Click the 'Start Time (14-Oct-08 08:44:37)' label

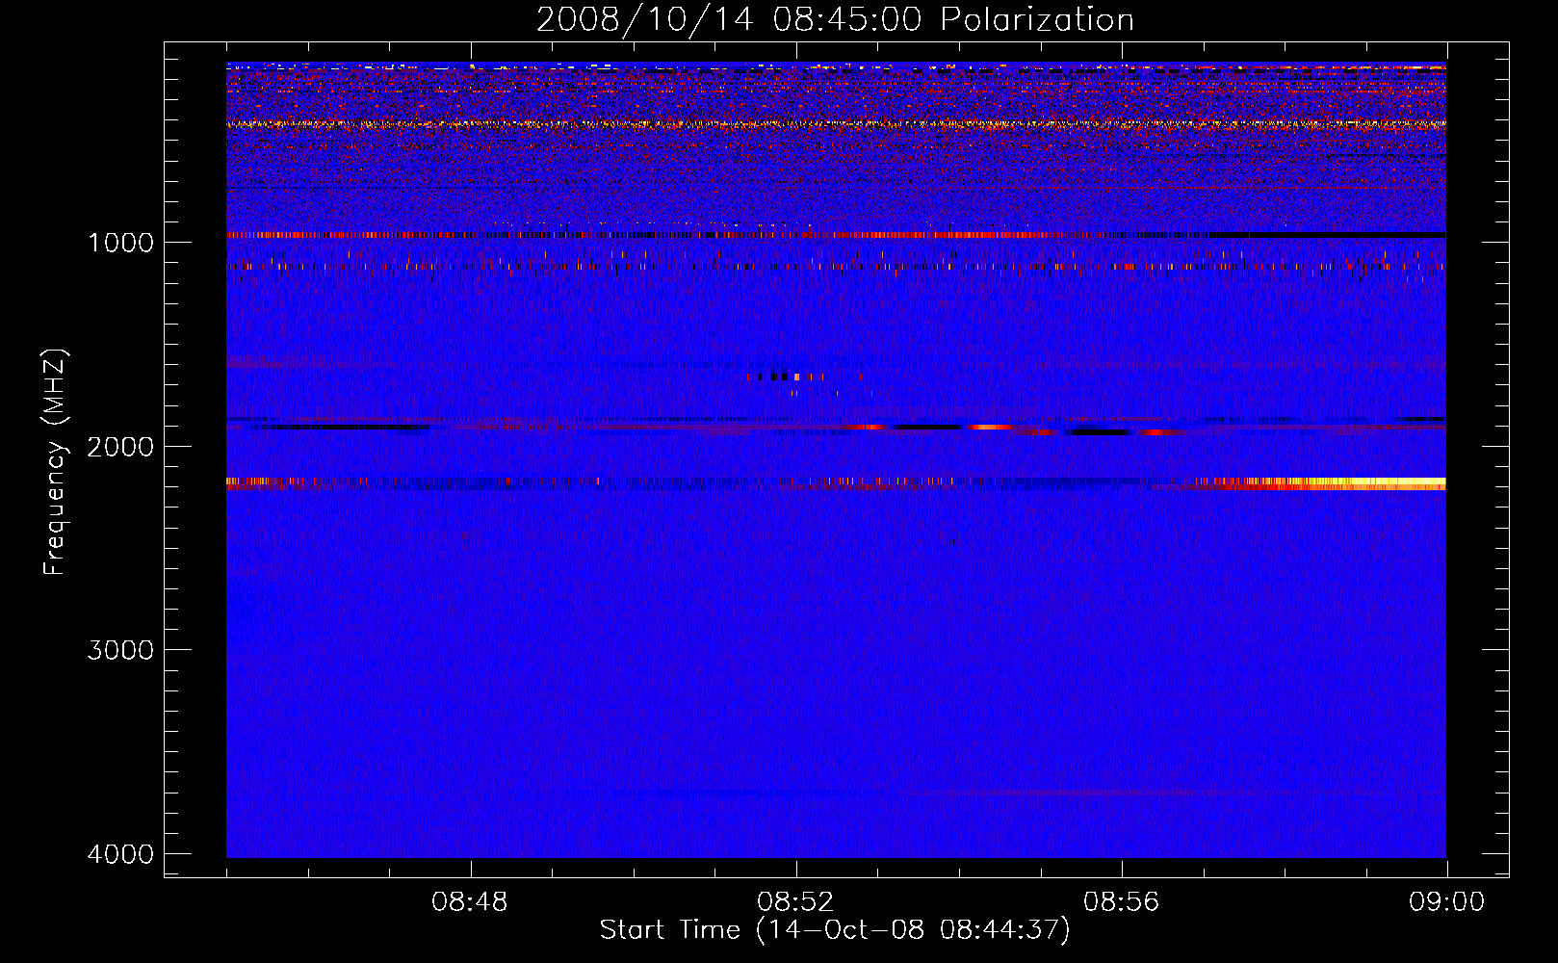(835, 930)
